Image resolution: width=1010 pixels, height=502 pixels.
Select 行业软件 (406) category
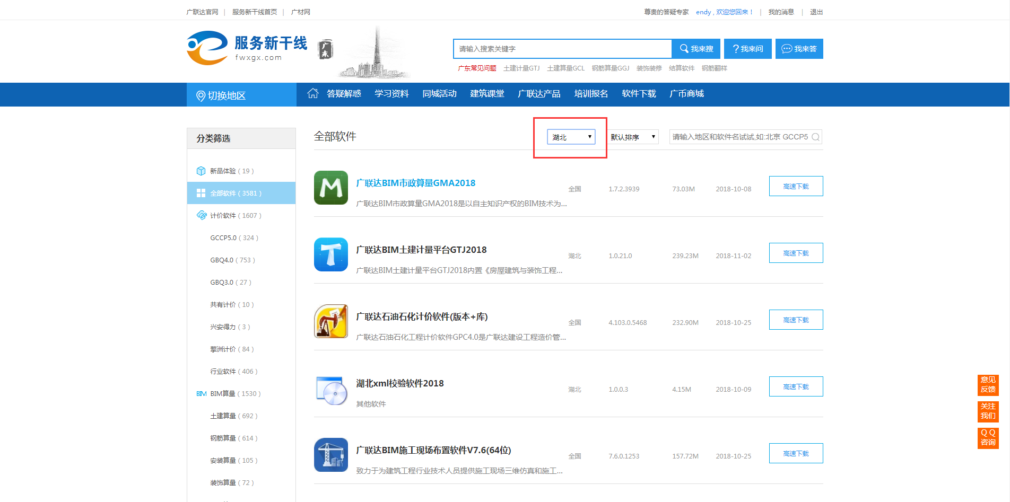coord(234,372)
